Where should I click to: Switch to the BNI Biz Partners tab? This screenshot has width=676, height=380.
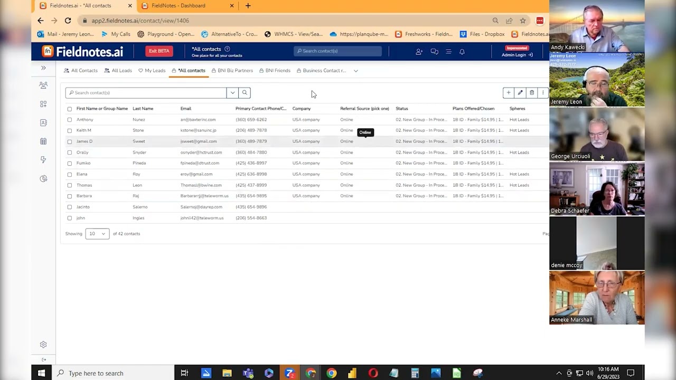click(x=232, y=71)
